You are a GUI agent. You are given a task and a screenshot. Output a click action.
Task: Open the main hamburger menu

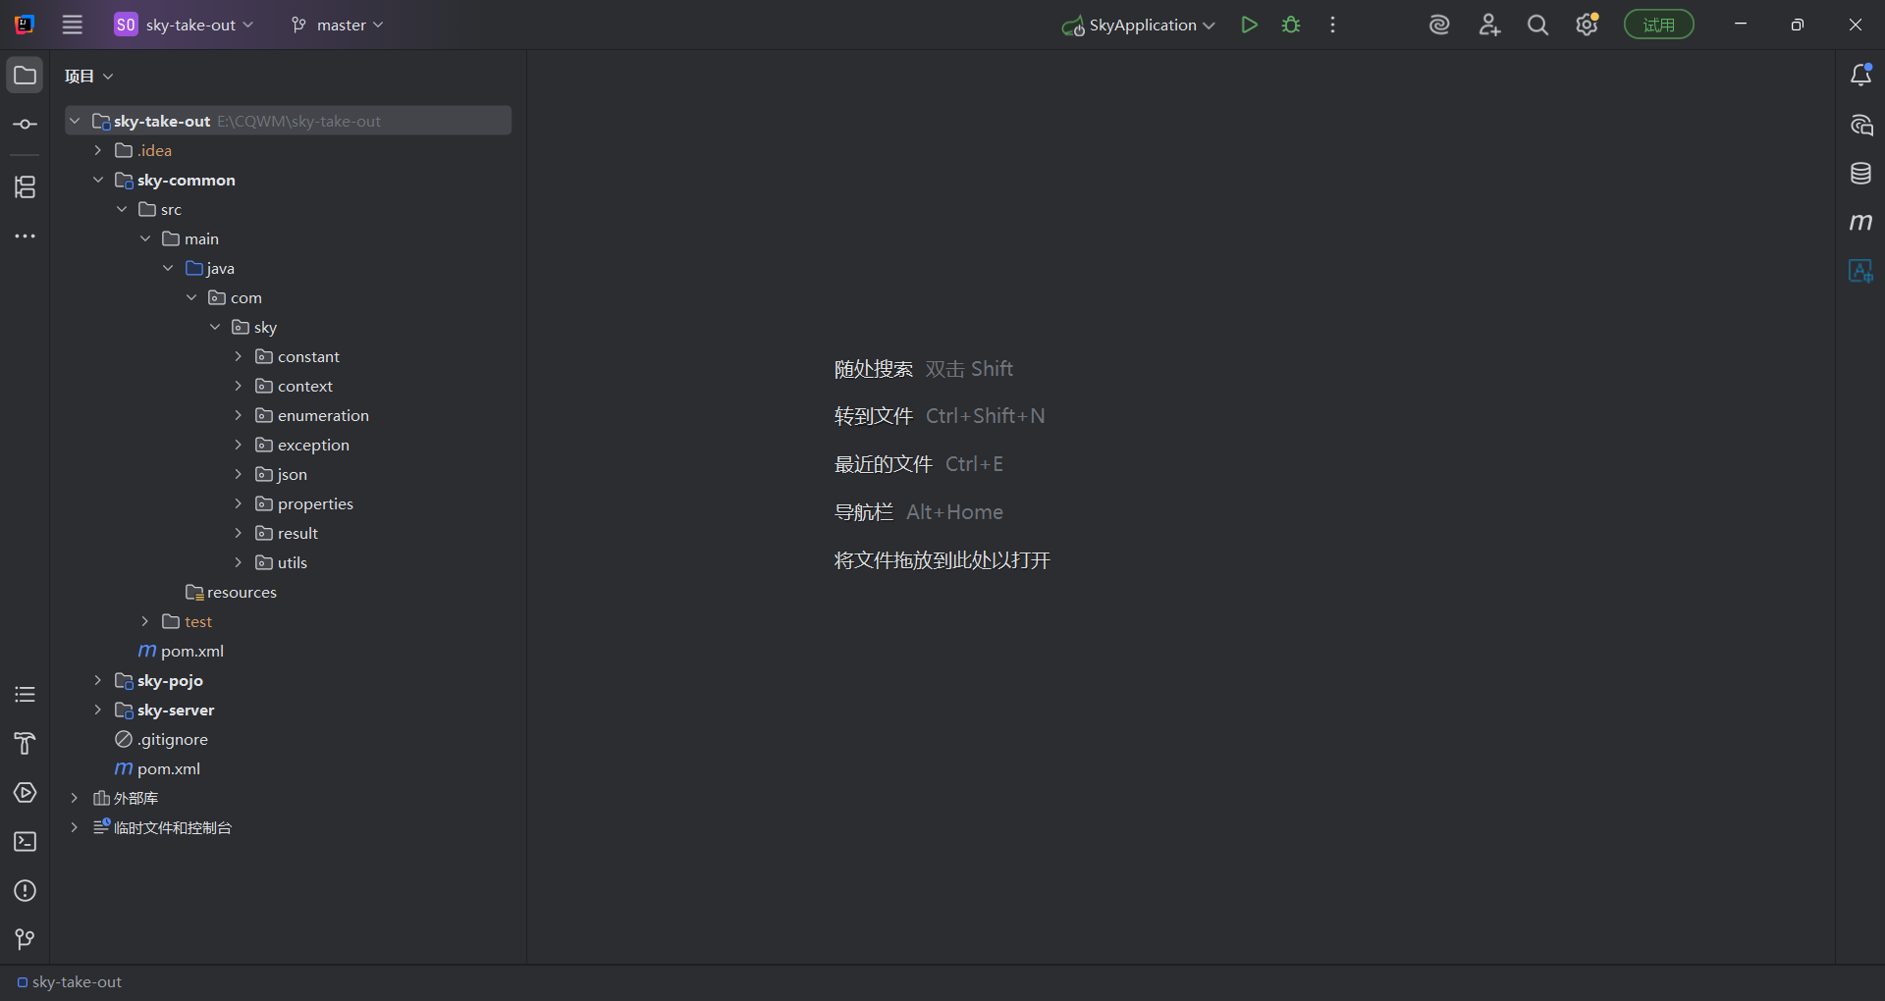[73, 26]
